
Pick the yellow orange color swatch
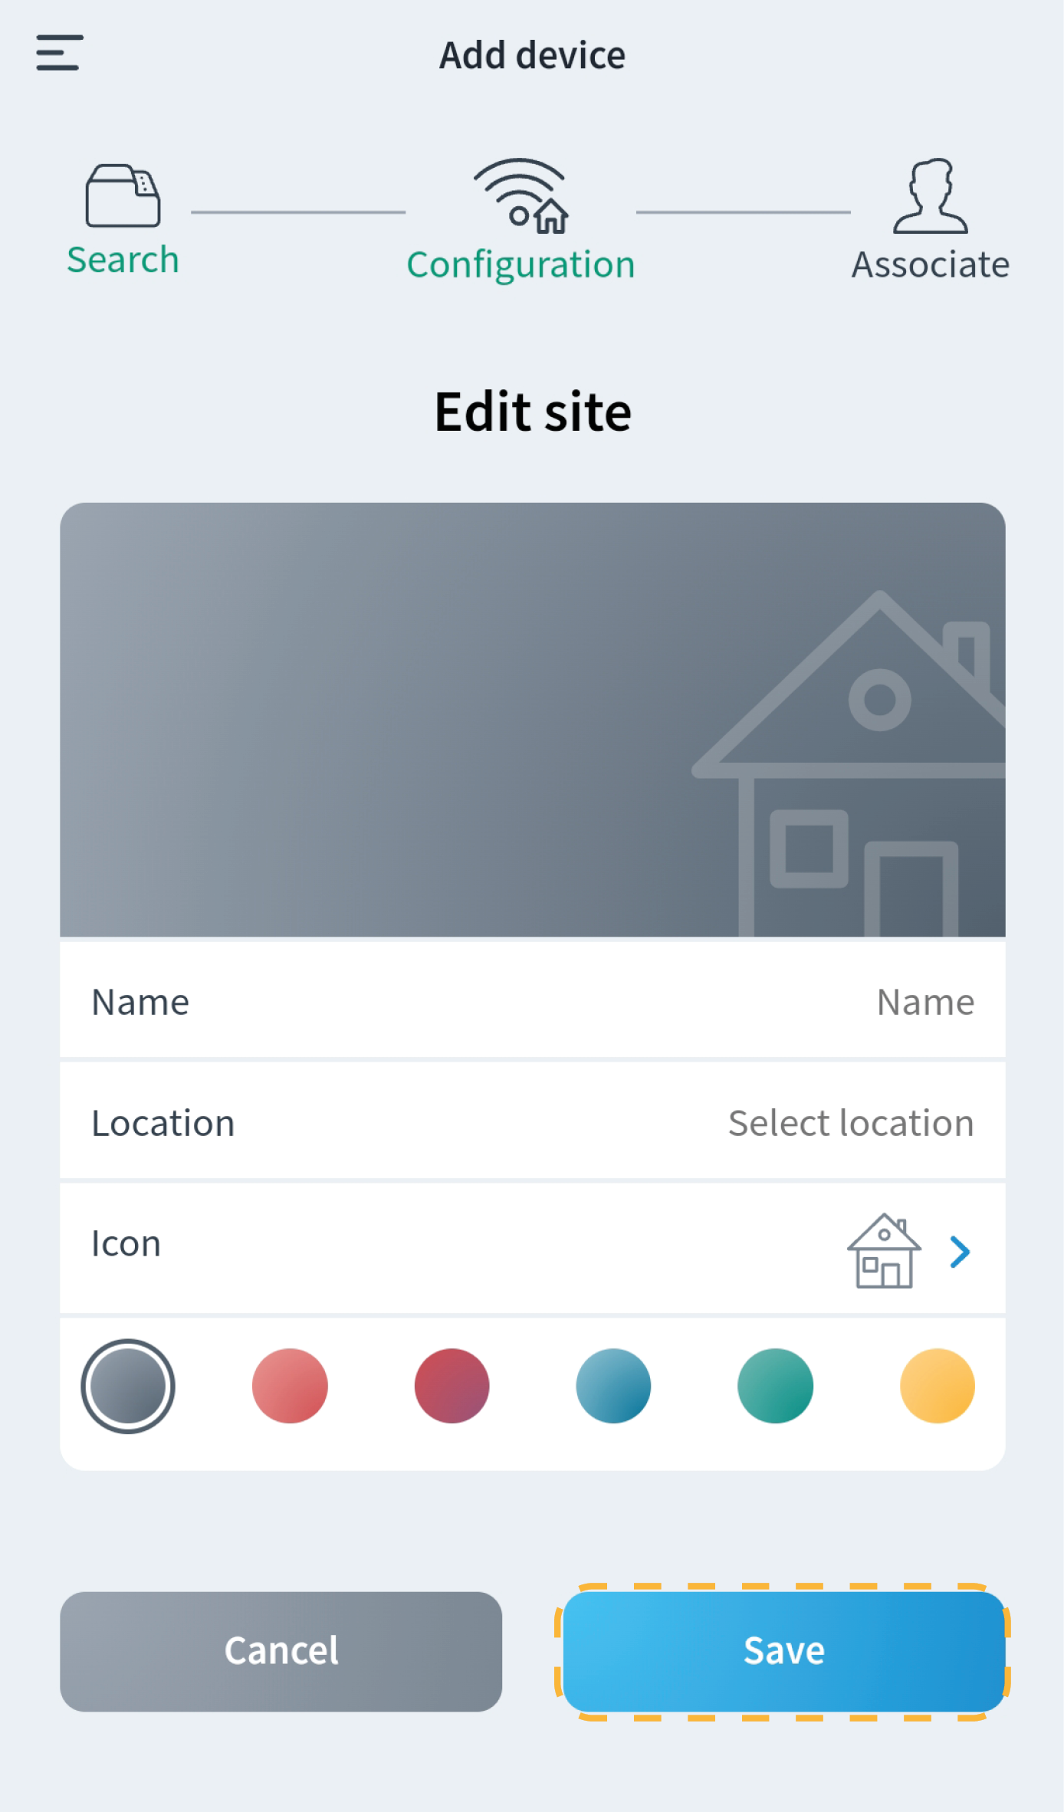click(937, 1386)
